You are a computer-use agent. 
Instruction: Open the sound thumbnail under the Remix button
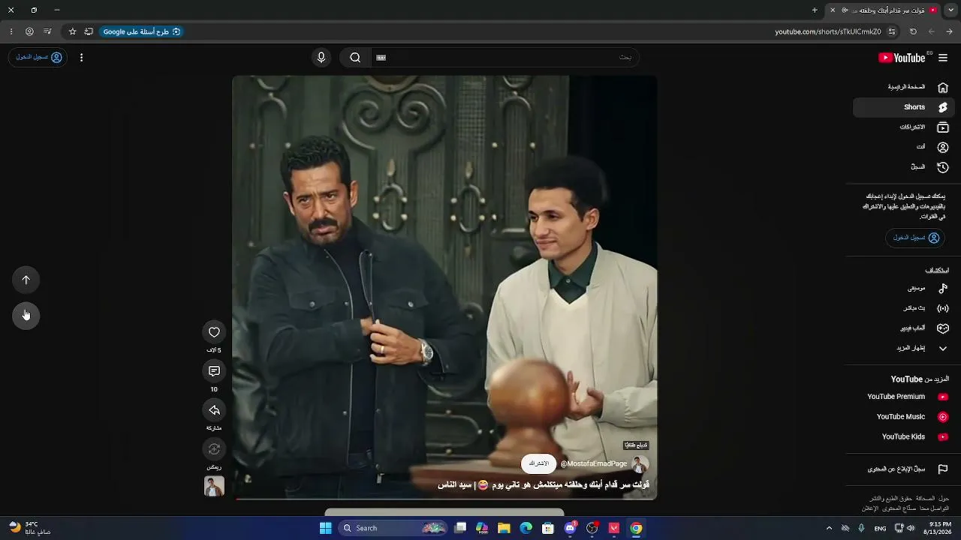(x=214, y=486)
